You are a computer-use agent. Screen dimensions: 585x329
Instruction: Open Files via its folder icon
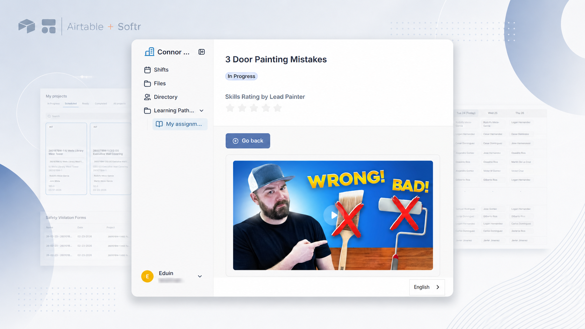click(x=147, y=84)
